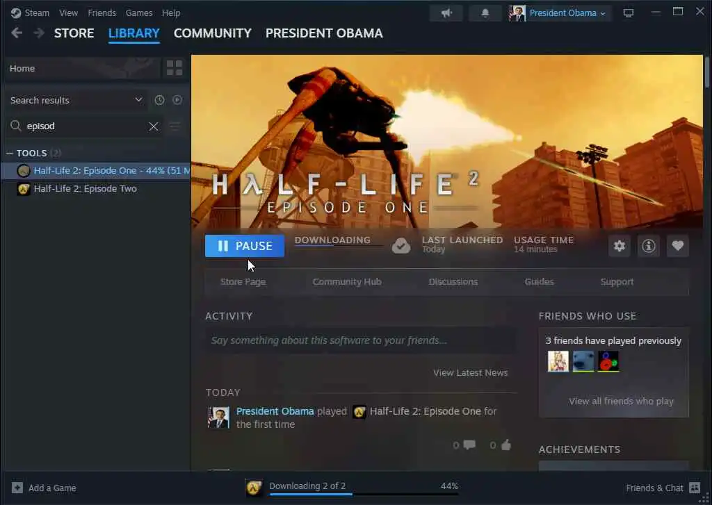Open the Support link
Viewport: 712px width, 505px height.
pyautogui.click(x=617, y=282)
